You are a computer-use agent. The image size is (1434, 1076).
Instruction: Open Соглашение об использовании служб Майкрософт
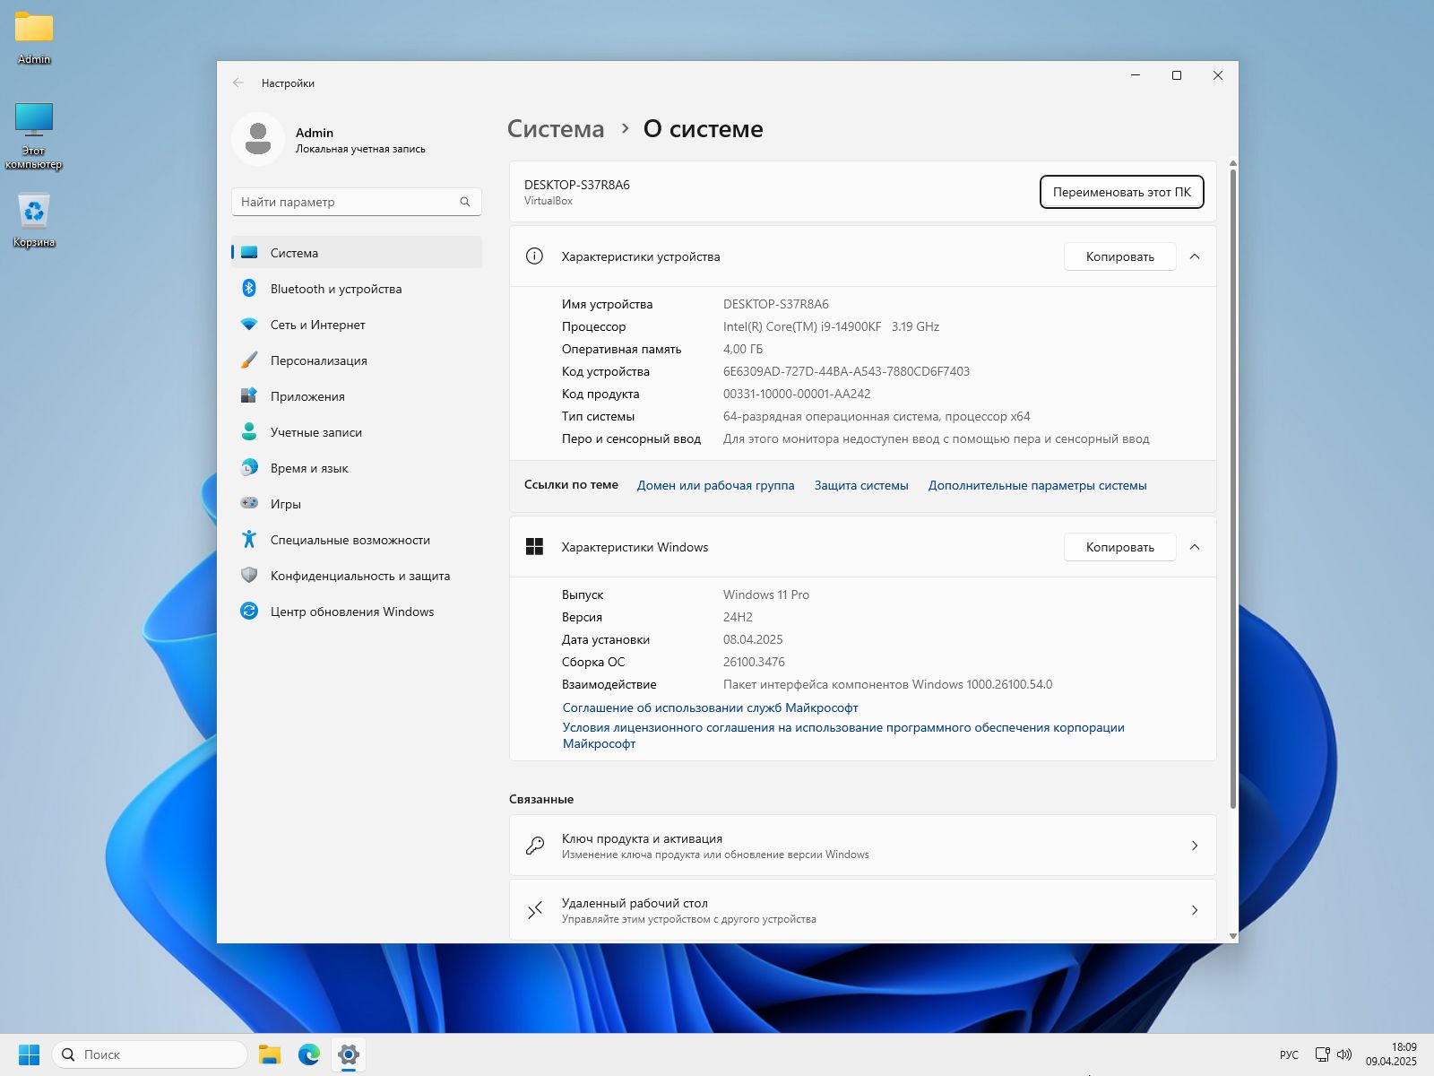(711, 707)
